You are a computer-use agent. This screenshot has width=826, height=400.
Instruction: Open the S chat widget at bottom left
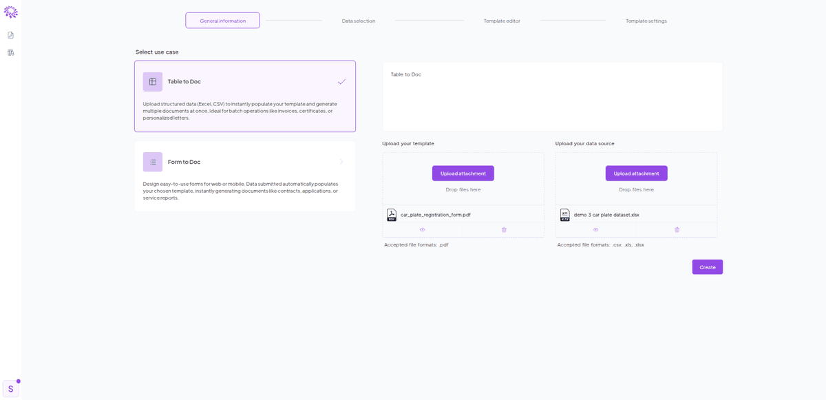(10, 388)
